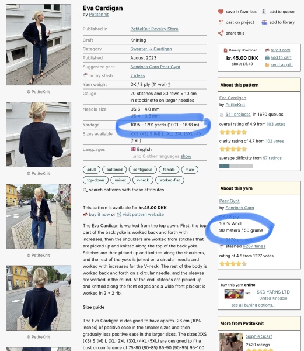
Task: Select the v-neck attribute tag
Action: (x=143, y=180)
